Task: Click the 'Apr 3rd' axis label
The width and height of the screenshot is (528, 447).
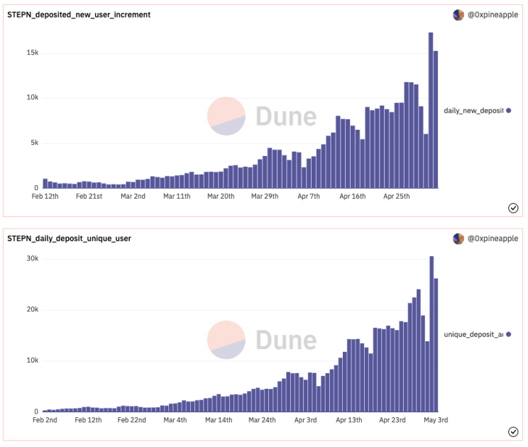Action: pyautogui.click(x=305, y=420)
